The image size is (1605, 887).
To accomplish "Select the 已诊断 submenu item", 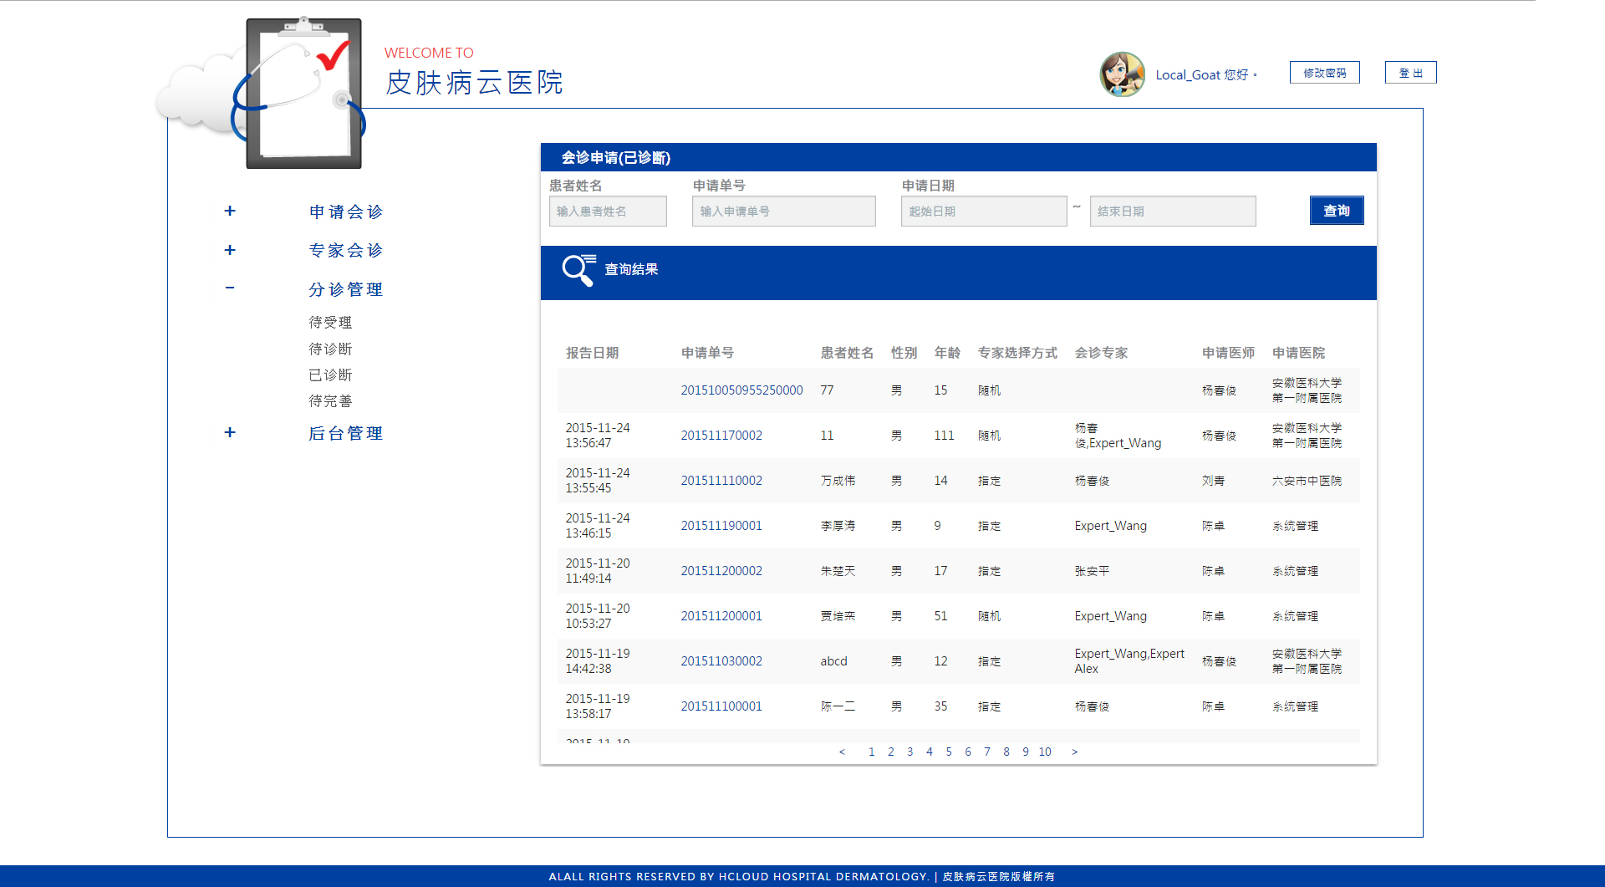I will coord(330,375).
